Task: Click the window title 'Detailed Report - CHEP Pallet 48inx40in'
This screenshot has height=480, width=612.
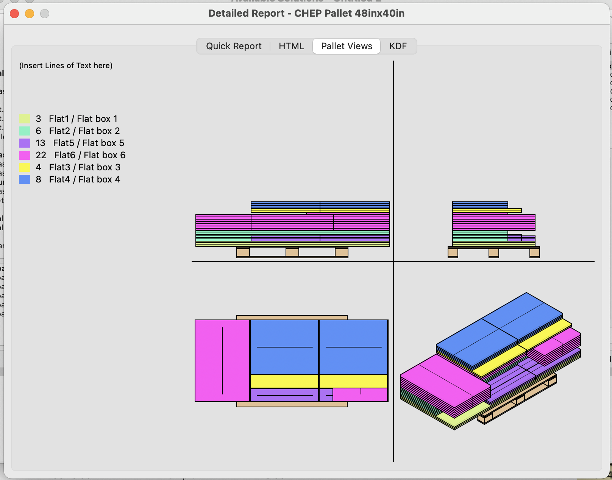Action: 306,13
